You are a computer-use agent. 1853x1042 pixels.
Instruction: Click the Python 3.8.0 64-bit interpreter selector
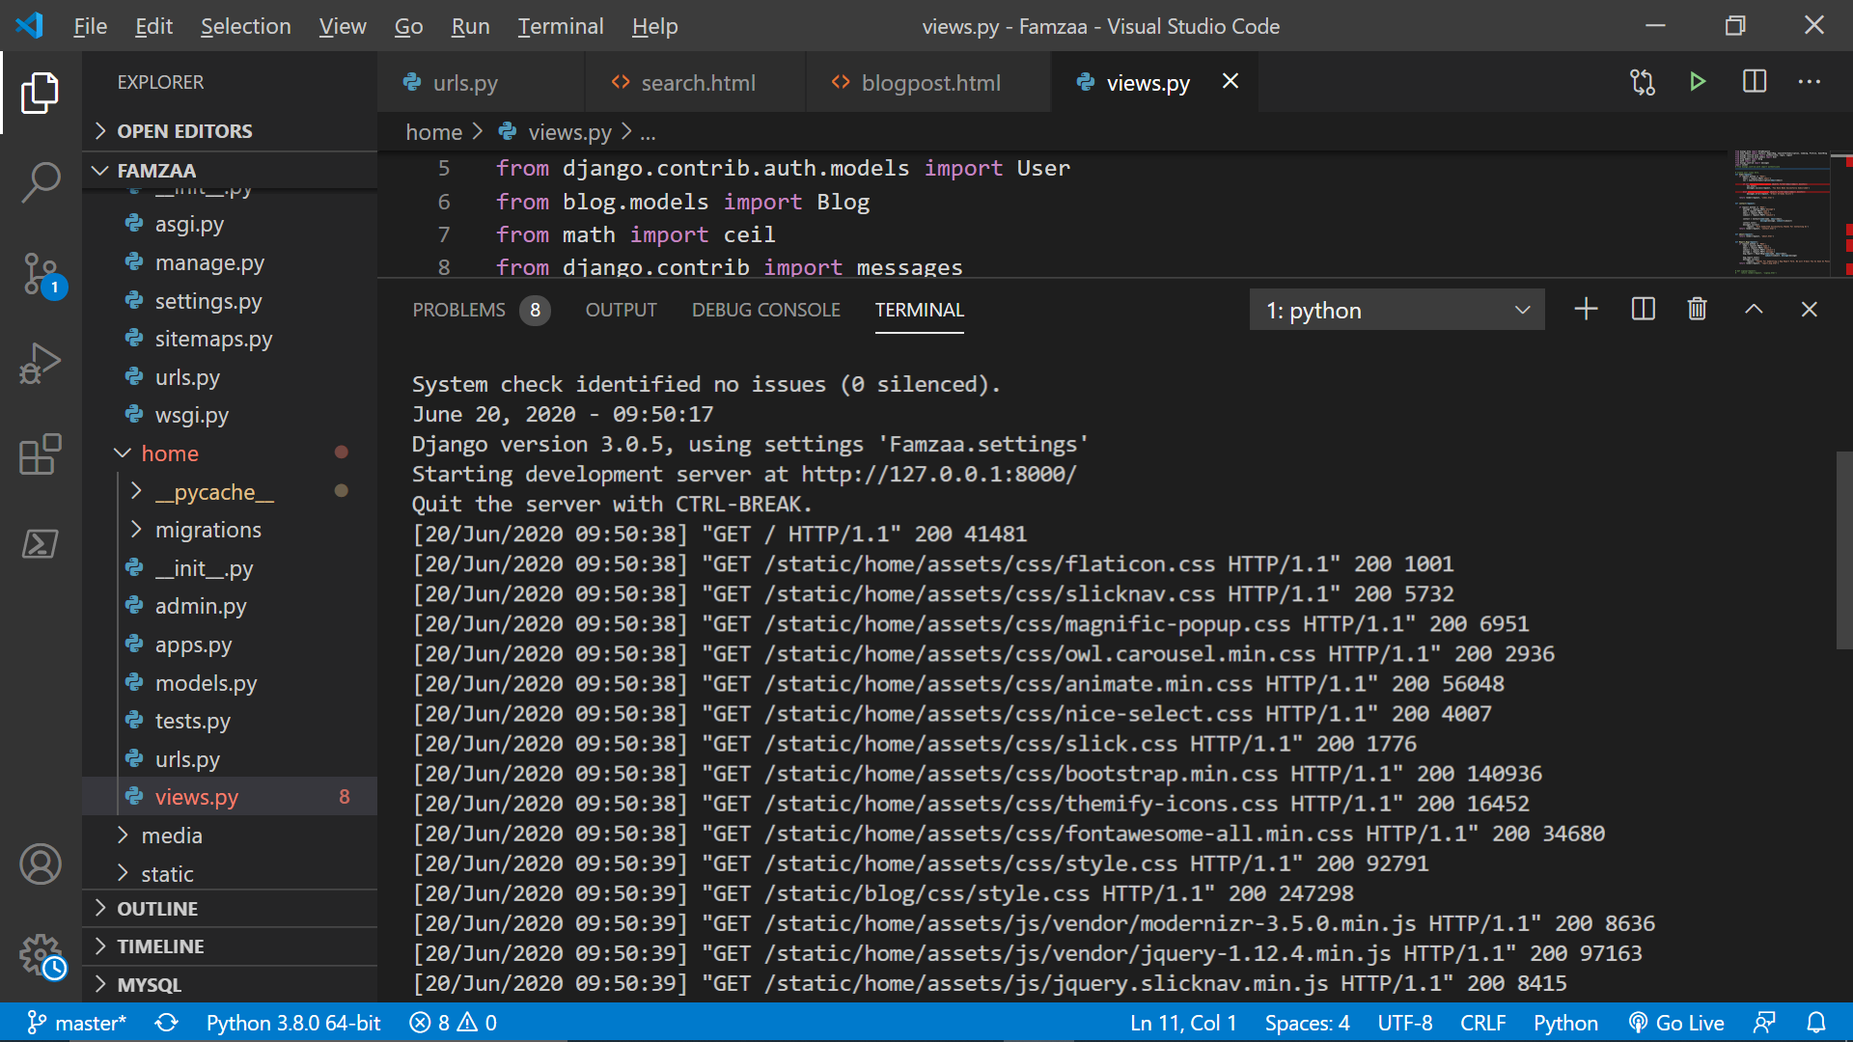click(293, 1023)
